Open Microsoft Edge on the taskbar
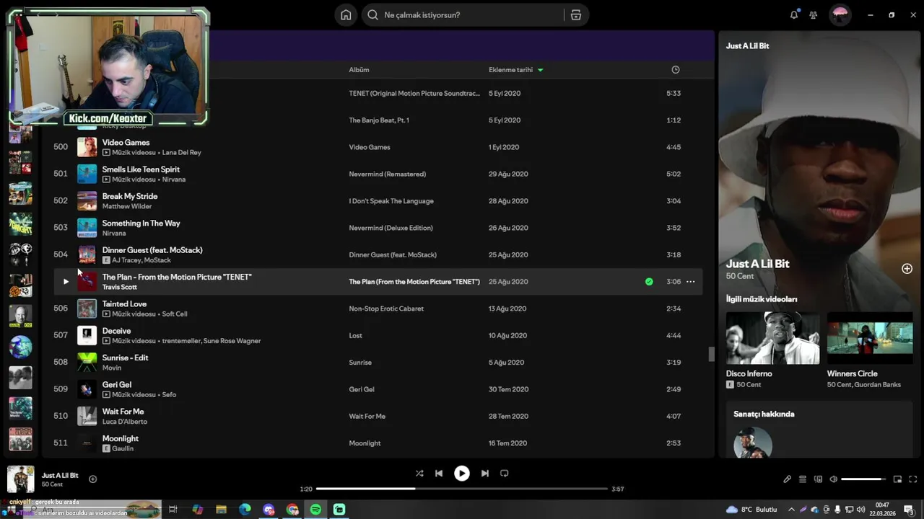This screenshot has width=924, height=519. [x=245, y=510]
